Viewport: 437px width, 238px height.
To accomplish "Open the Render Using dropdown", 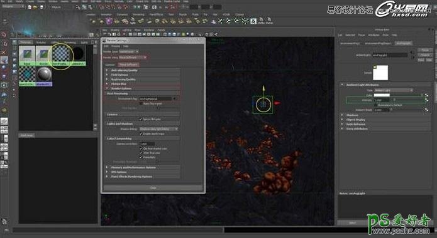I will click(133, 57).
